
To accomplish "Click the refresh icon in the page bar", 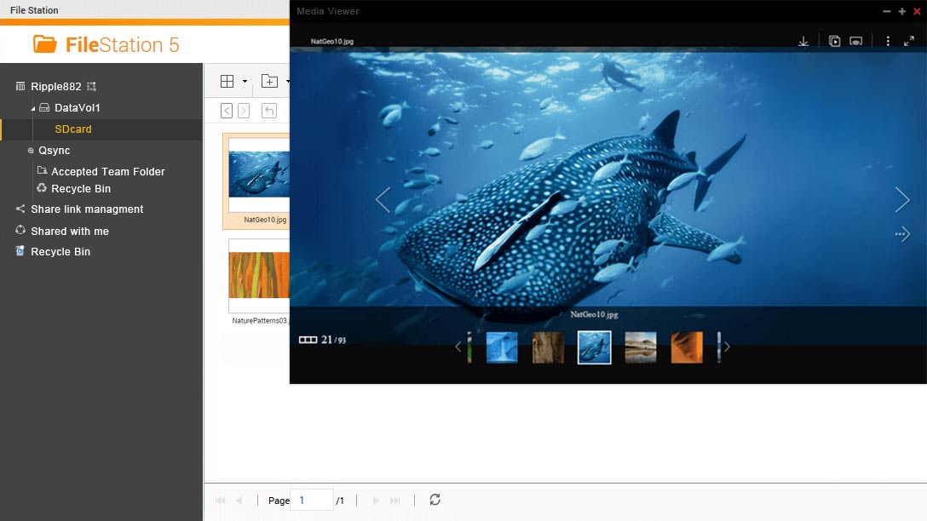I will click(x=435, y=500).
